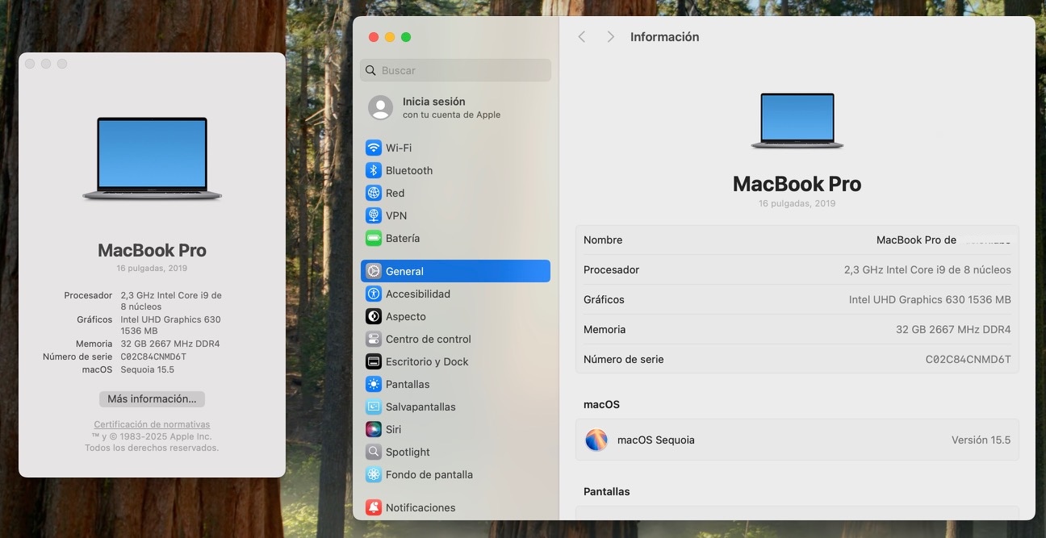The image size is (1046, 538).
Task: Click Memoria value 32 GB in Información pane
Action: 953,329
